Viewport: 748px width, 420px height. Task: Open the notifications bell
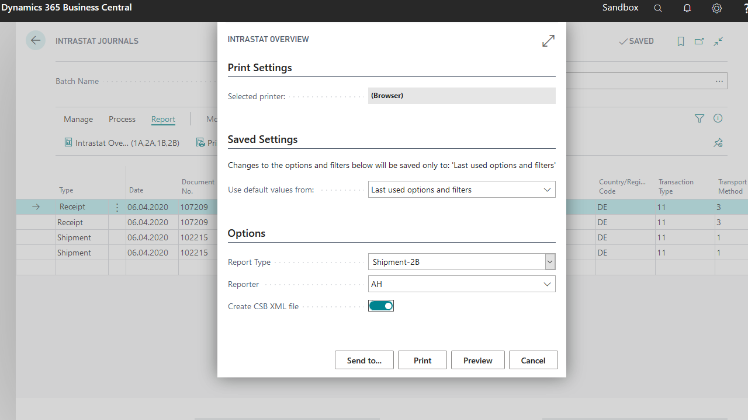687,8
